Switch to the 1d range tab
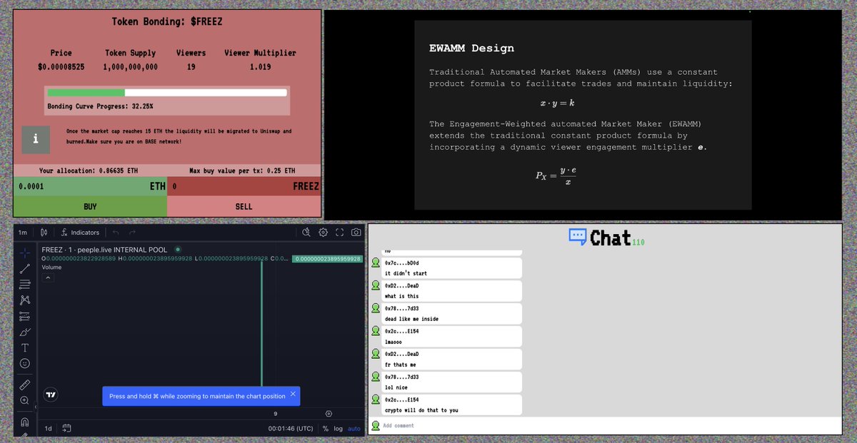Screen dimensions: 857x443 [48, 428]
